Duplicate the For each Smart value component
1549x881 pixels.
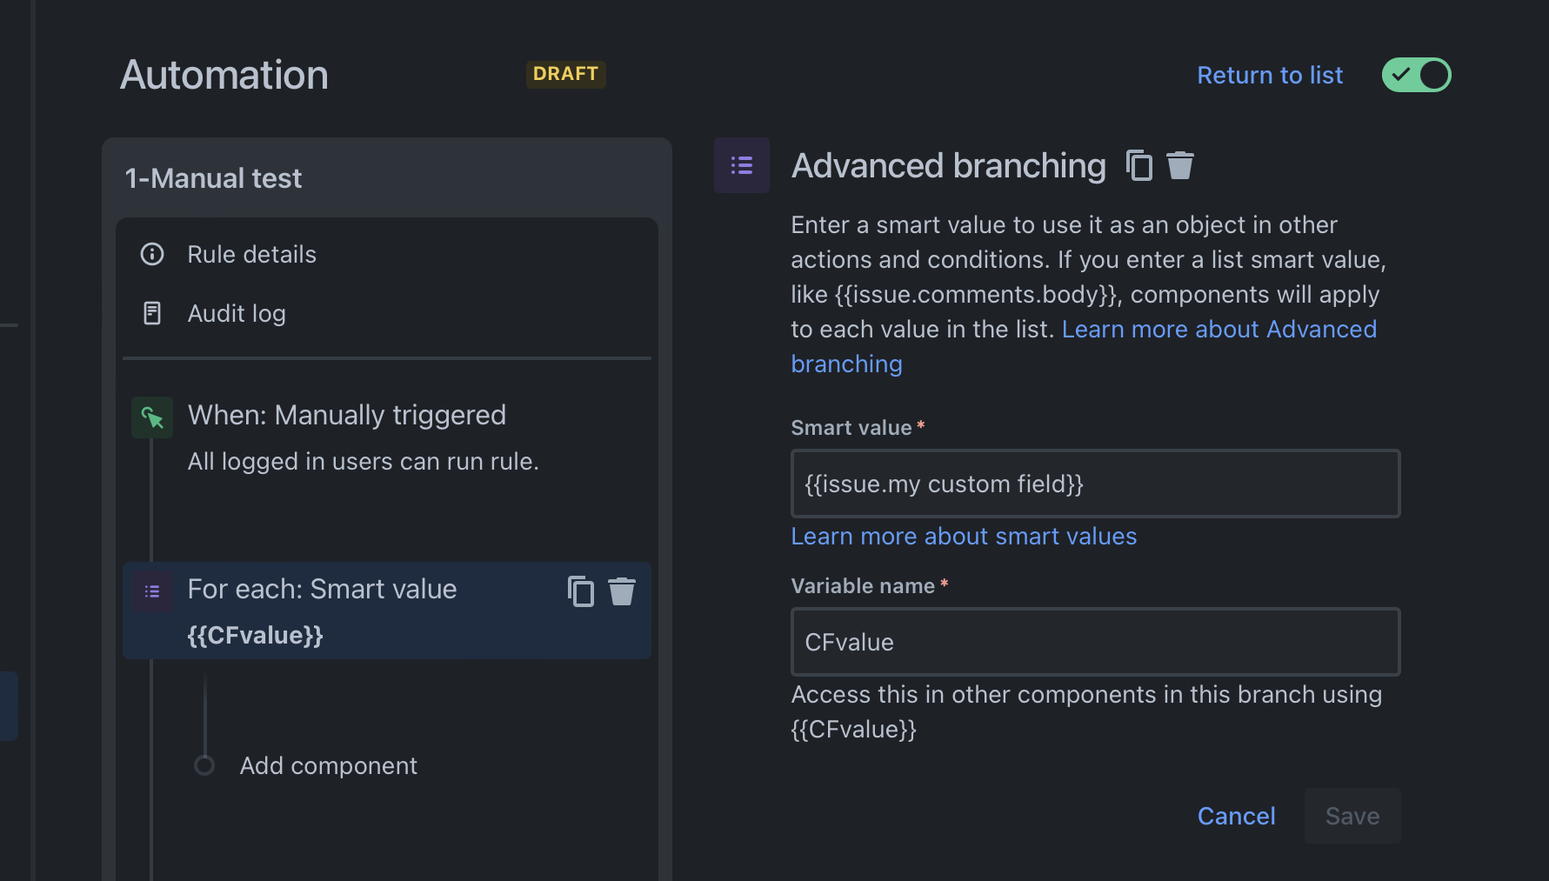pyautogui.click(x=580, y=591)
